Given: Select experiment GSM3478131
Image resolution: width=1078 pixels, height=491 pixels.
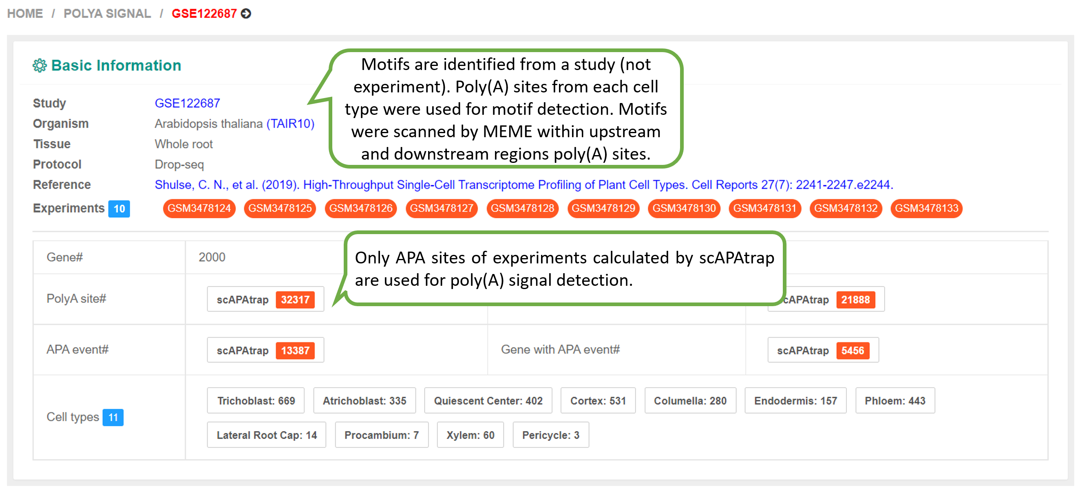Looking at the screenshot, I should point(765,208).
